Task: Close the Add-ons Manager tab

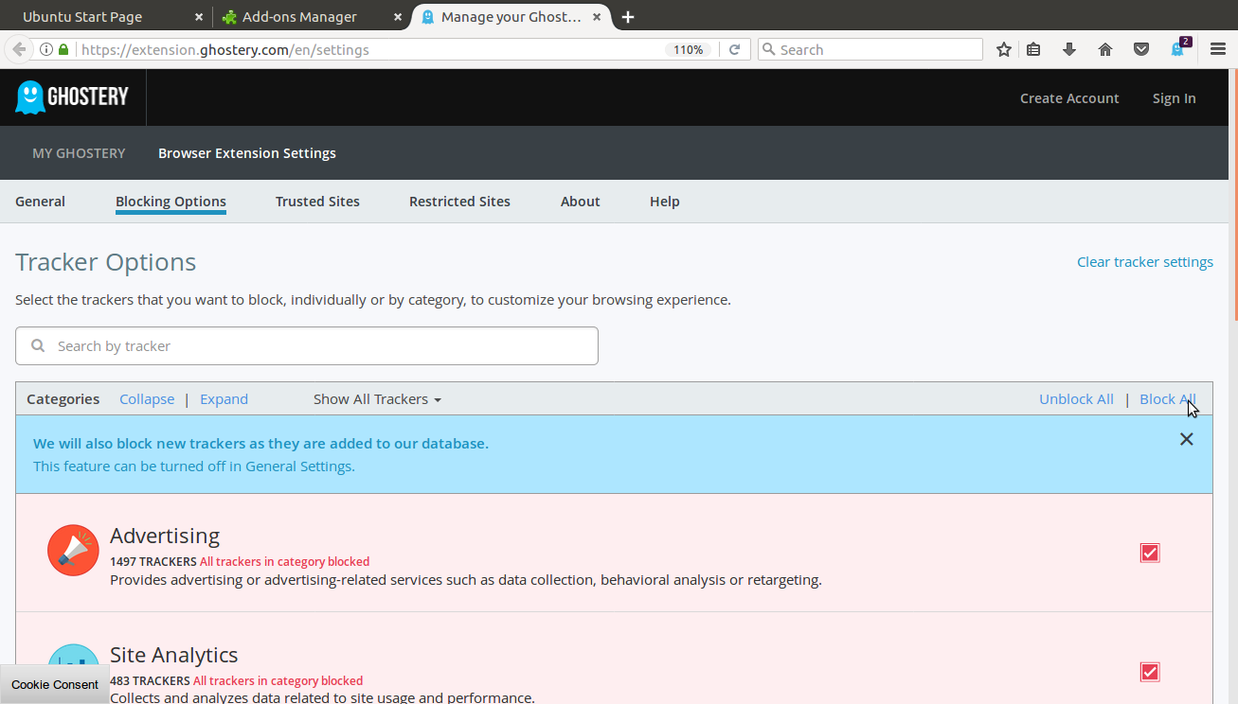Action: [x=397, y=17]
